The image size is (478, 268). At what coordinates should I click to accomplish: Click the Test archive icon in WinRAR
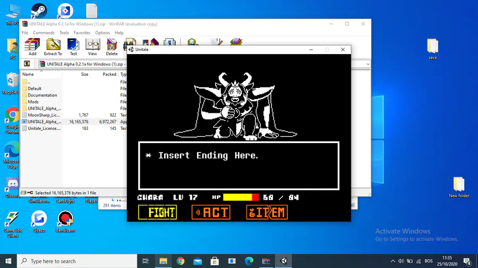73,47
